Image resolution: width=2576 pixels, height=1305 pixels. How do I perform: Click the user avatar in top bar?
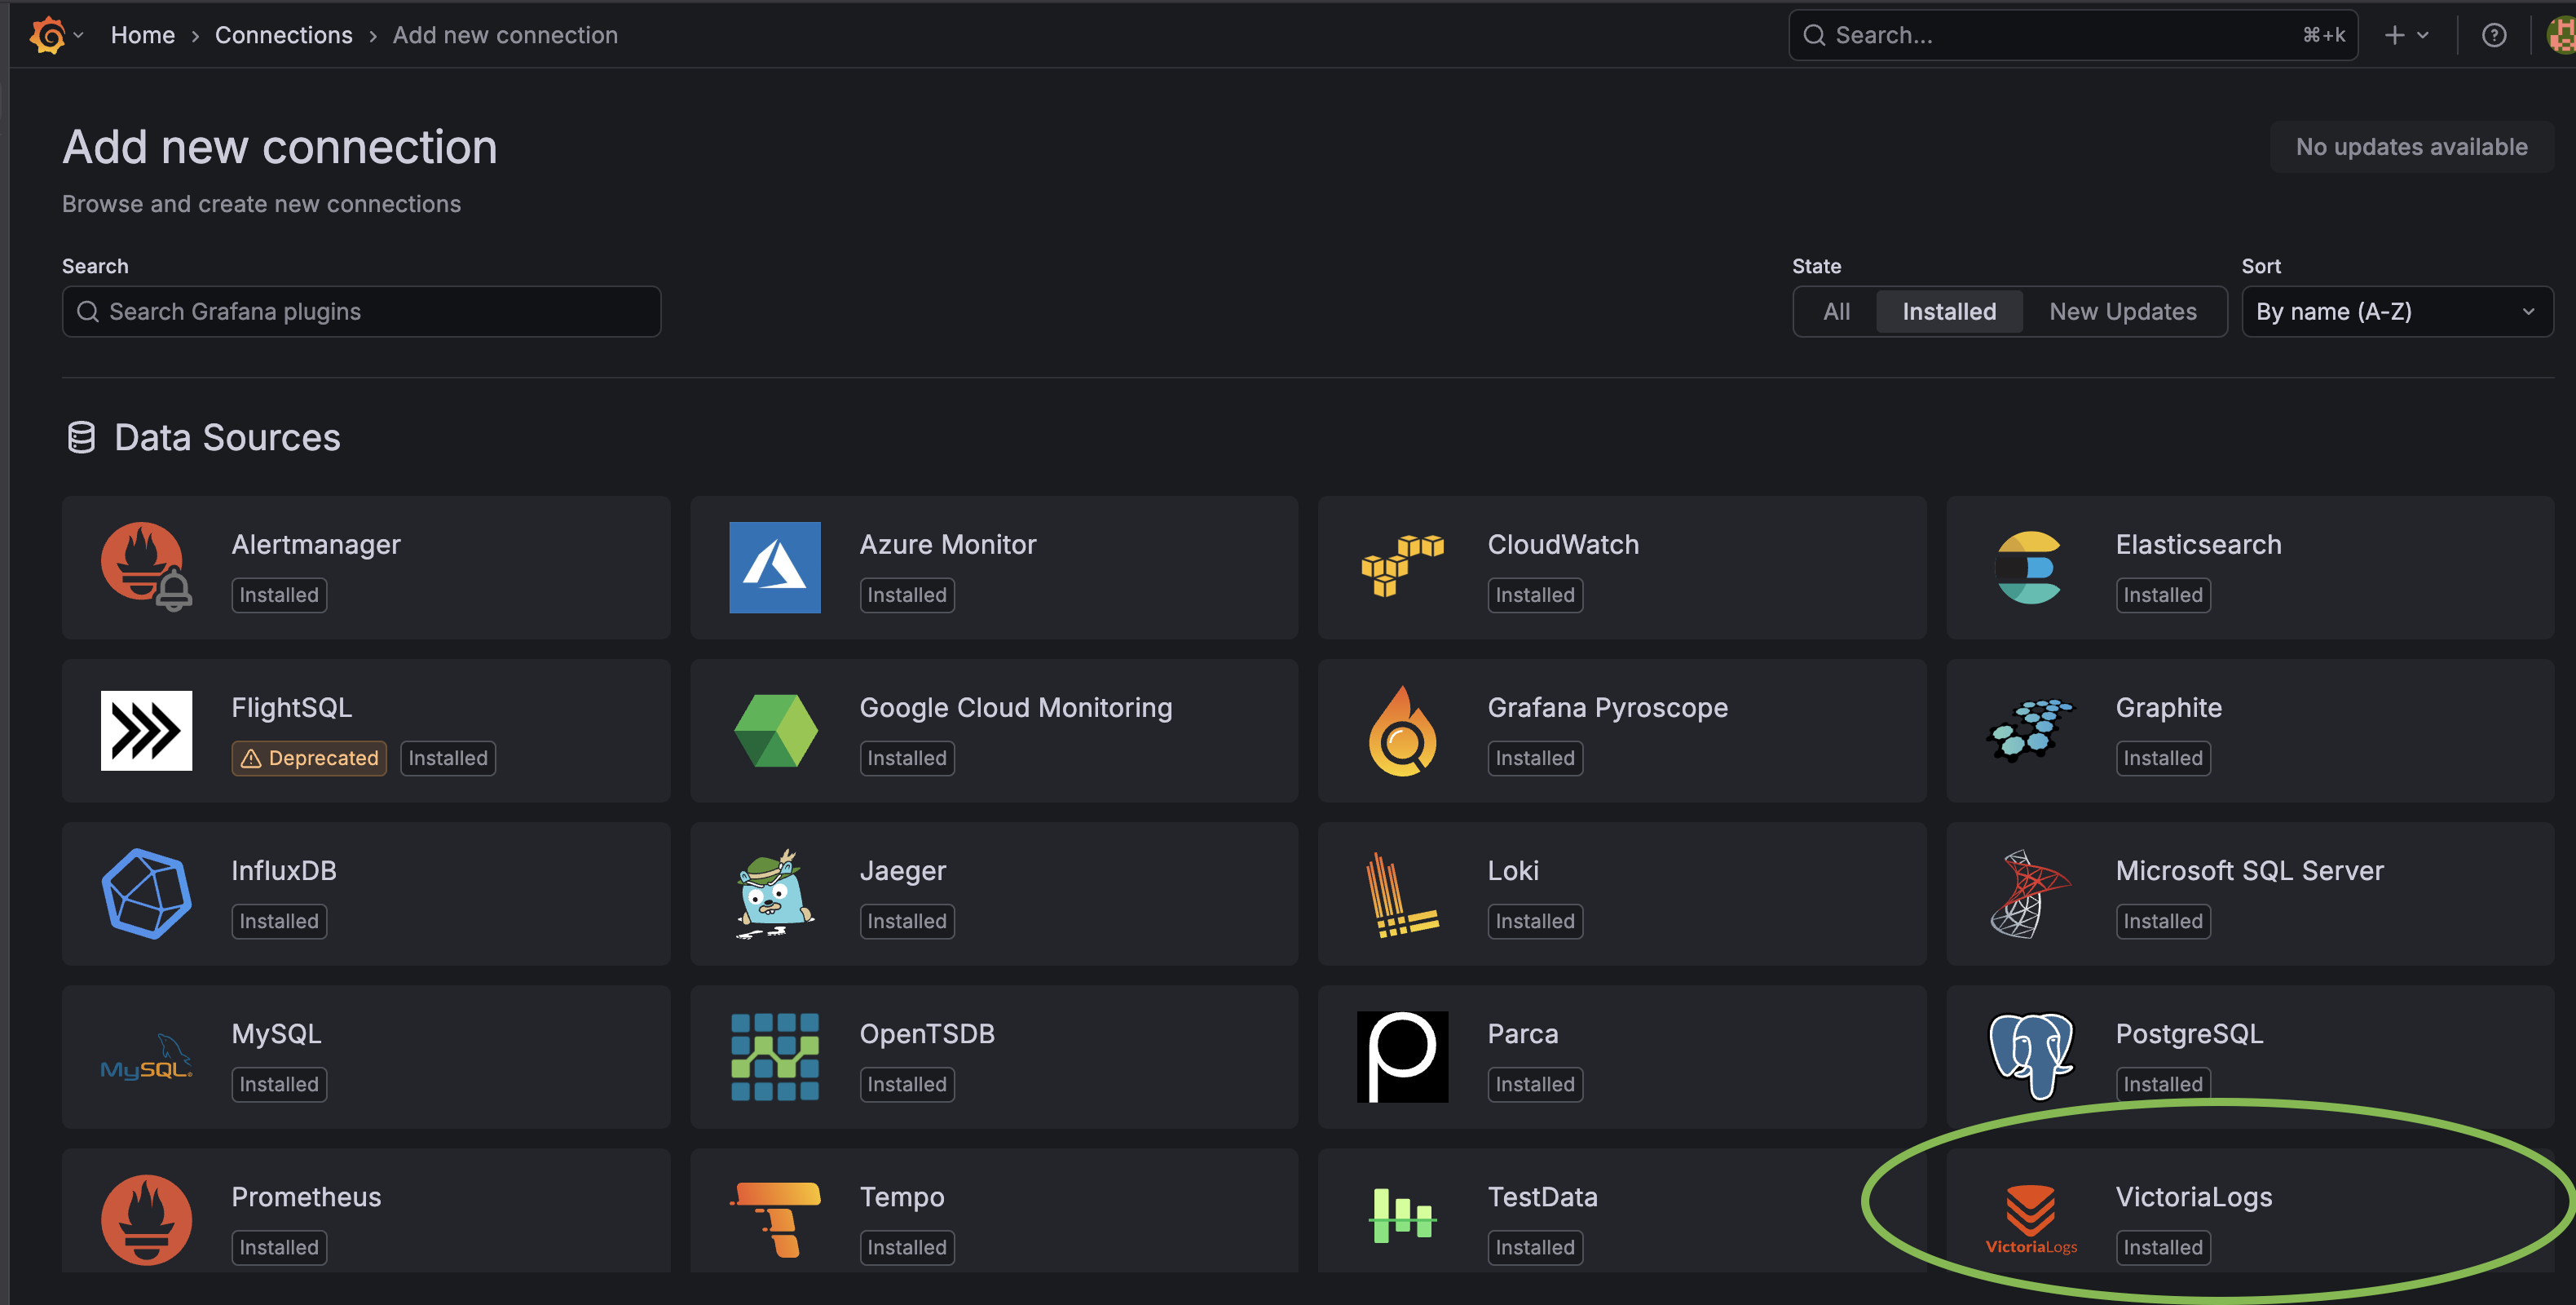point(2561,35)
